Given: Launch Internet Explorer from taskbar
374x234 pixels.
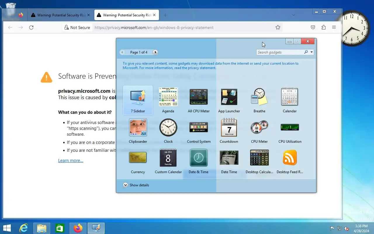Looking at the screenshot, I should (x=23, y=228).
